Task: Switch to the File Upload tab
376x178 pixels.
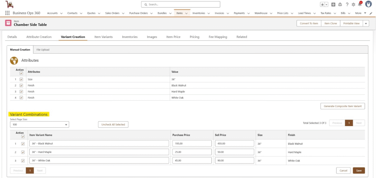Action: 43,50
